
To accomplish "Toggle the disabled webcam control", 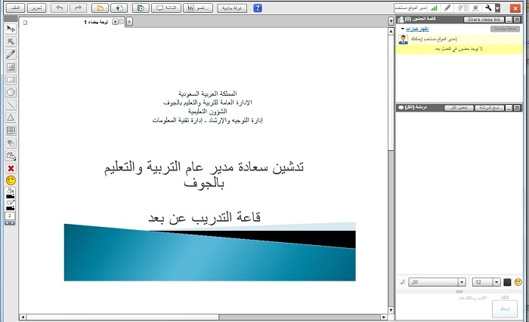I will [x=475, y=8].
